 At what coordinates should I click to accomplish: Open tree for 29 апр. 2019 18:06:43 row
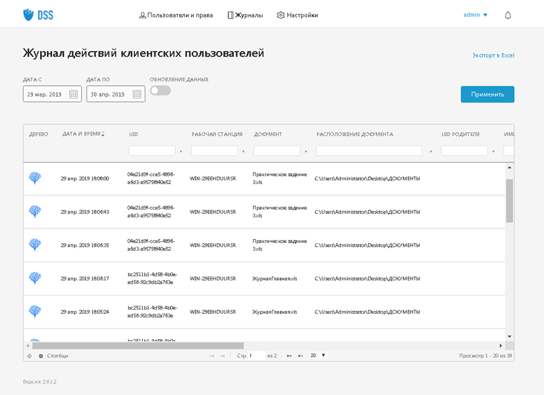pos(35,211)
